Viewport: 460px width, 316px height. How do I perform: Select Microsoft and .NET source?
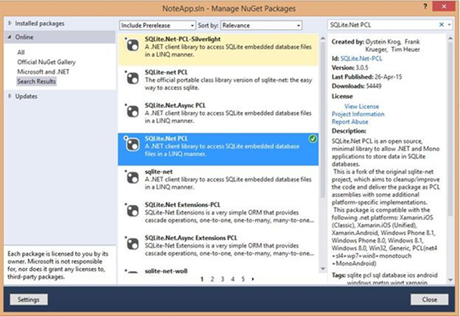43,72
